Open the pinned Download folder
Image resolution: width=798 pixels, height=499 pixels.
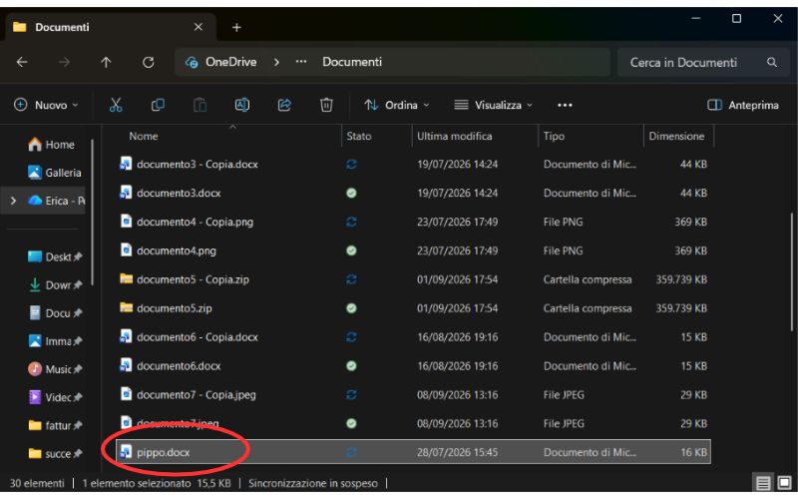pos(55,285)
